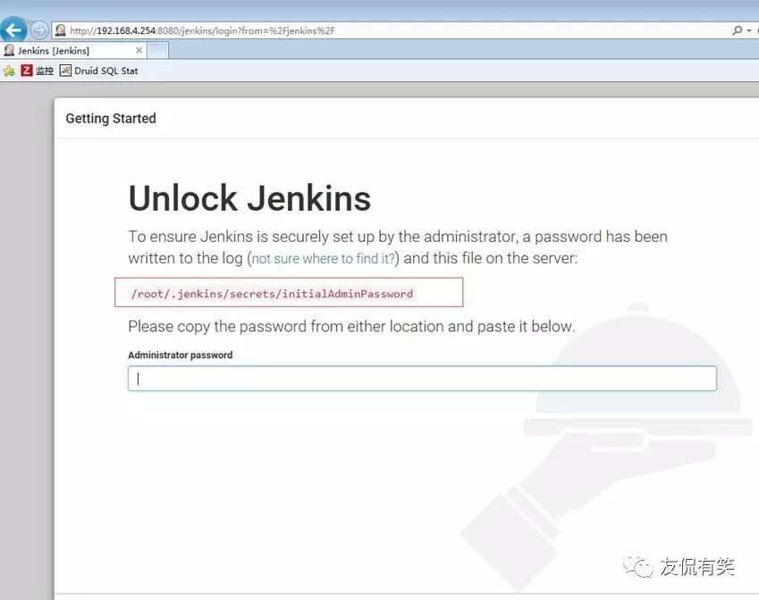This screenshot has height=600, width=759.
Task: Open the search dropdown arrow in address bar
Action: coord(749,30)
